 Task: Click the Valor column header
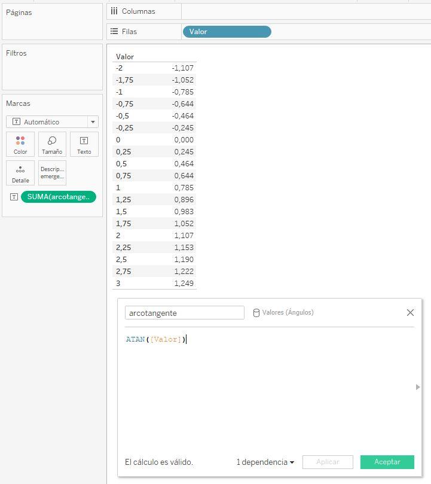click(x=125, y=57)
